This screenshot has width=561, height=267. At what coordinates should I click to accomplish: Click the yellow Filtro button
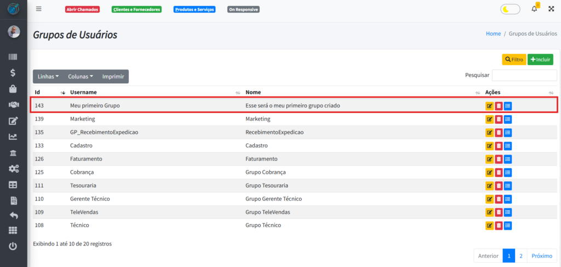514,59
